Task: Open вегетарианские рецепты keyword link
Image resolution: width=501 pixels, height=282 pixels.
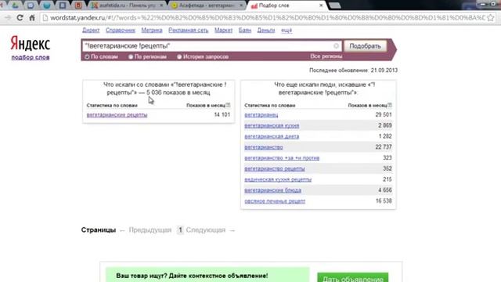Action: (117, 115)
